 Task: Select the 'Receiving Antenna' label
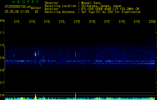[x=59, y=12]
